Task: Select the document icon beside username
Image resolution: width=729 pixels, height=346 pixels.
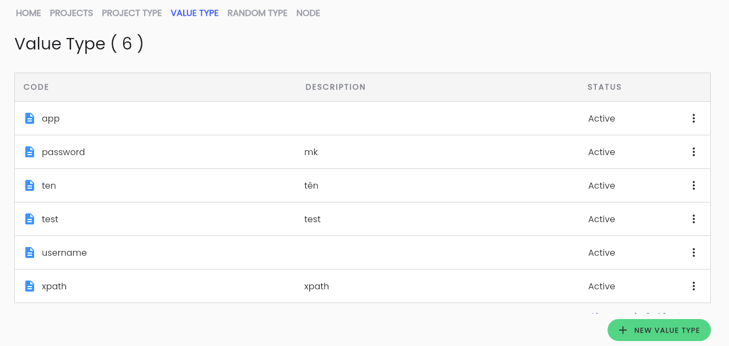Action: coord(30,252)
